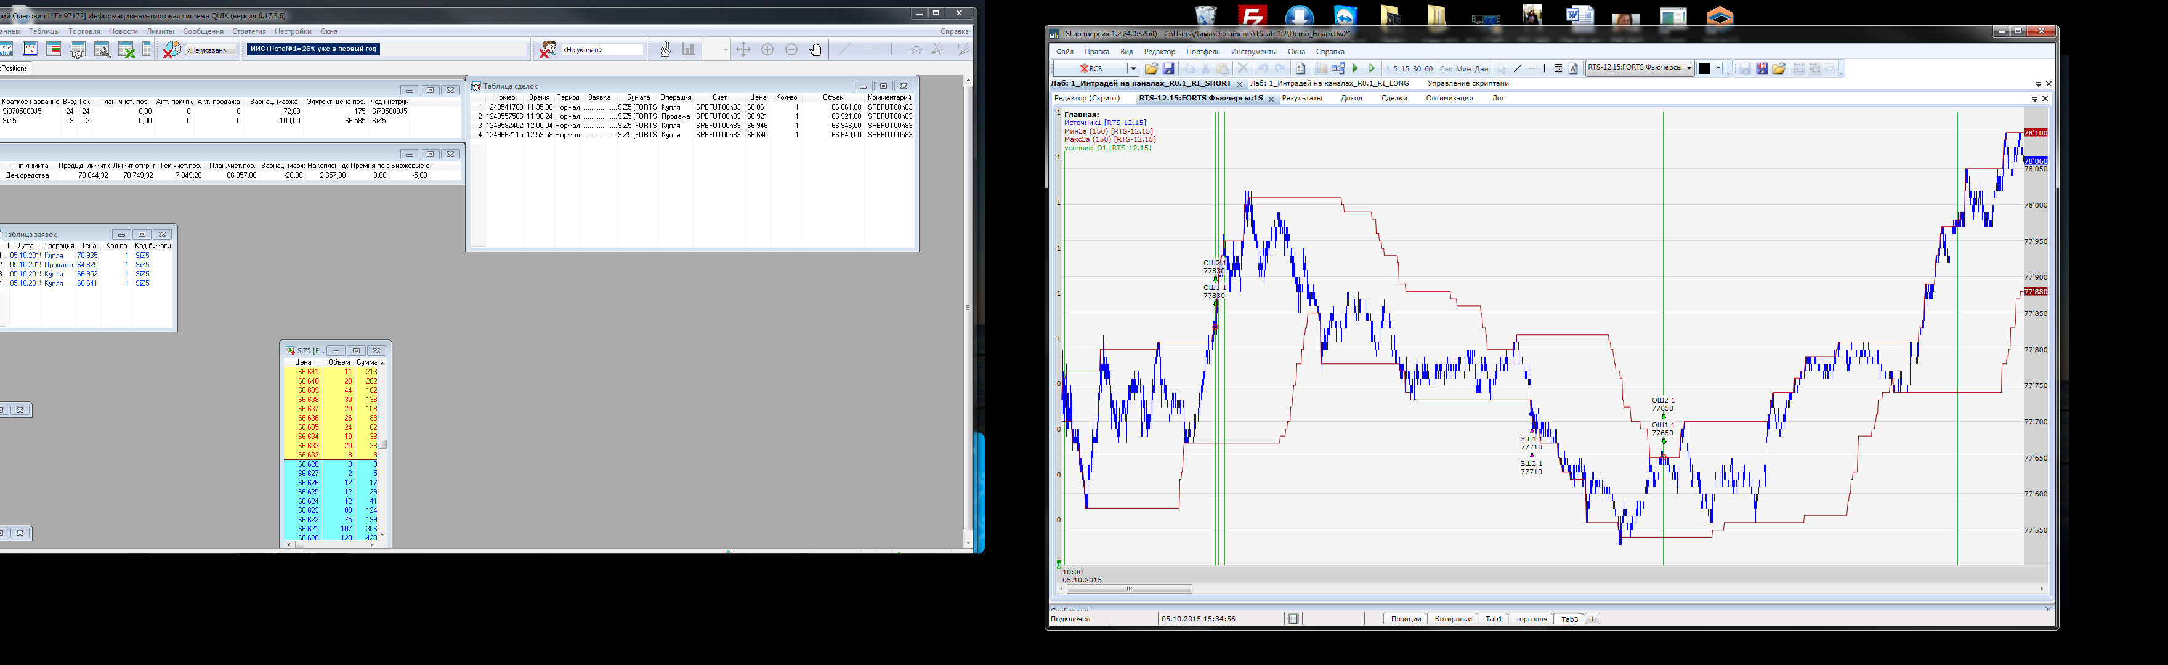The height and width of the screenshot is (665, 2168).
Task: Click the chart's horizontal scrollbar thumb
Action: (1130, 589)
